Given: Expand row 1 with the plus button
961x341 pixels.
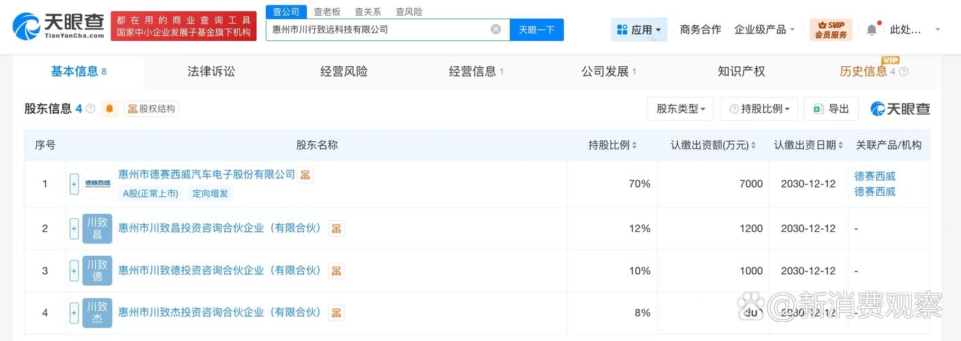Looking at the screenshot, I should pyautogui.click(x=74, y=183).
